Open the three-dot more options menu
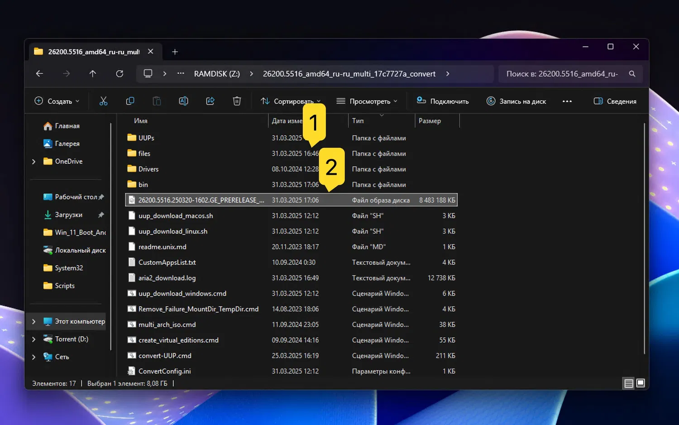679x425 pixels. click(567, 101)
